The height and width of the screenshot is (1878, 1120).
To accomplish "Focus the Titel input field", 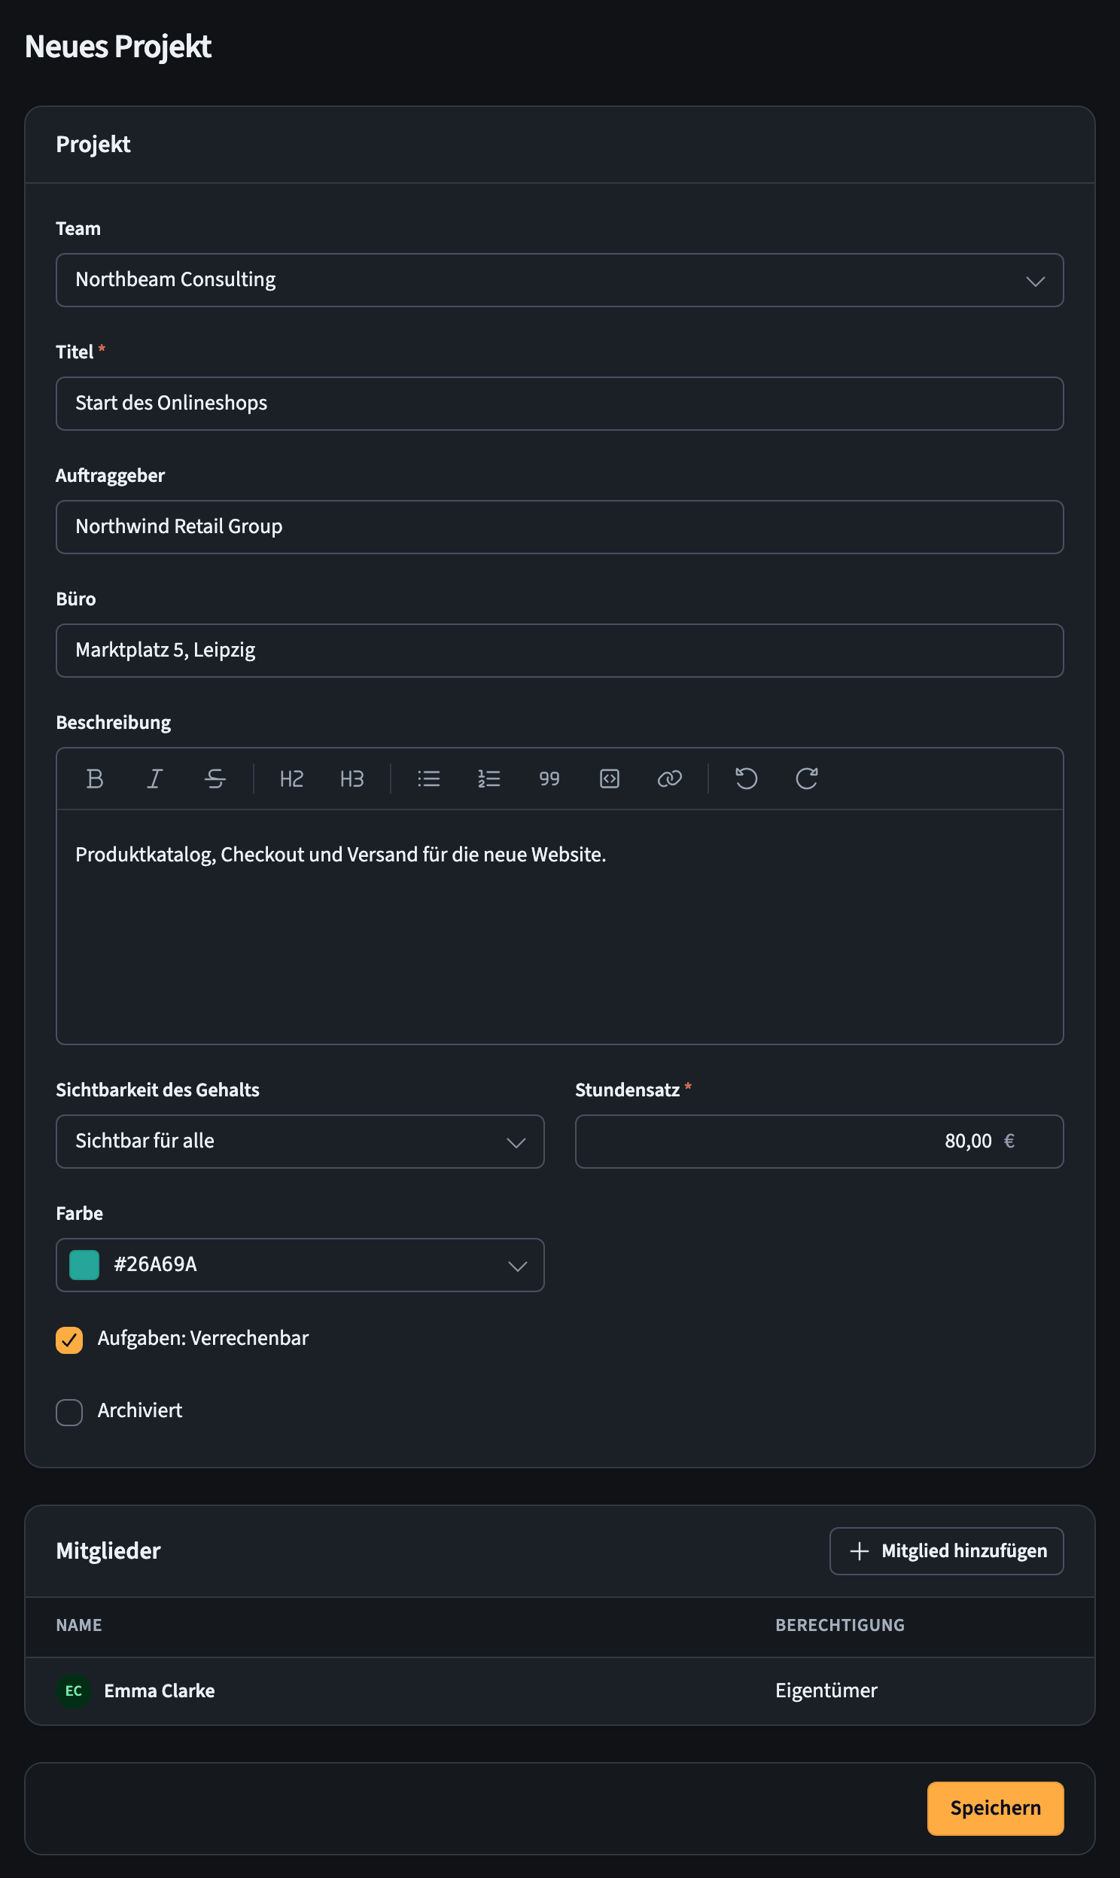I will coord(559,404).
